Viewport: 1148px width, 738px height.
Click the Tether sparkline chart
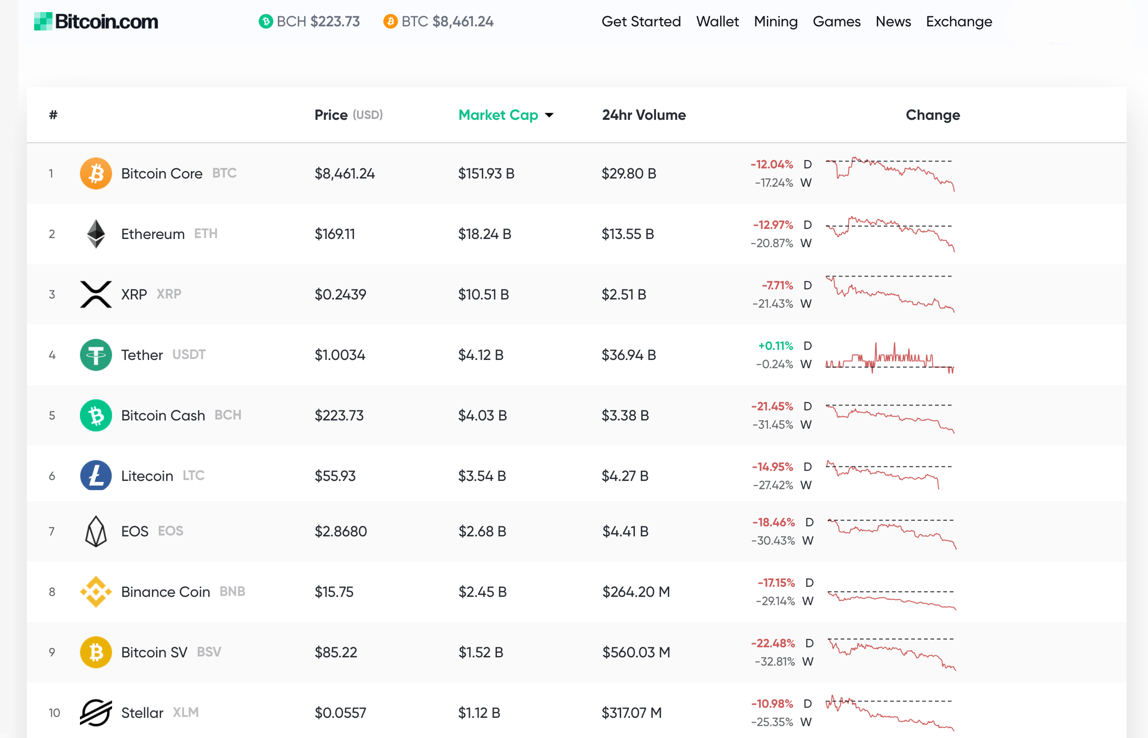(890, 358)
